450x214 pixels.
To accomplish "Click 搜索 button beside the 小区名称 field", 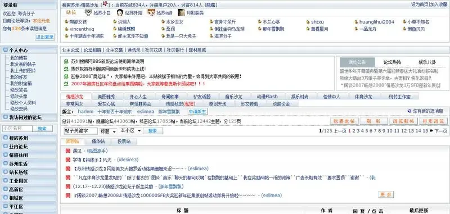I will [x=43, y=129].
